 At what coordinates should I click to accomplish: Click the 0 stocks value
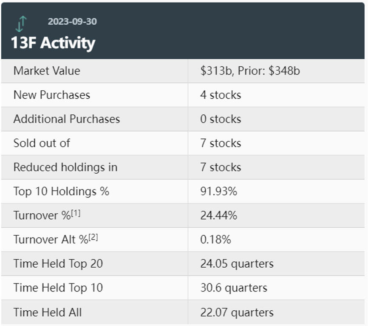coord(221,119)
